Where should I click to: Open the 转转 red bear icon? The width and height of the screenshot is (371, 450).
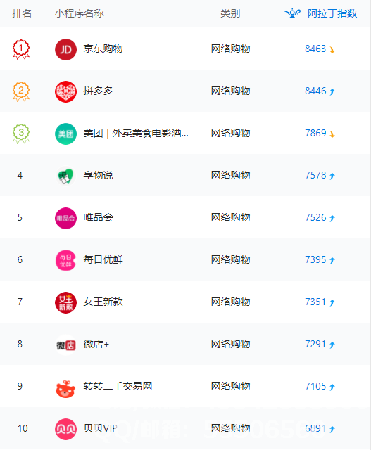(65, 389)
